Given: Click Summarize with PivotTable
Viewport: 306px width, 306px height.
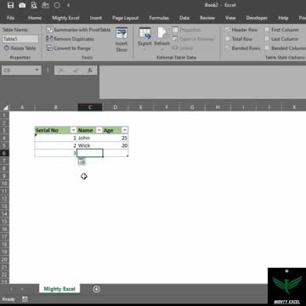Looking at the screenshot, I should (78, 30).
